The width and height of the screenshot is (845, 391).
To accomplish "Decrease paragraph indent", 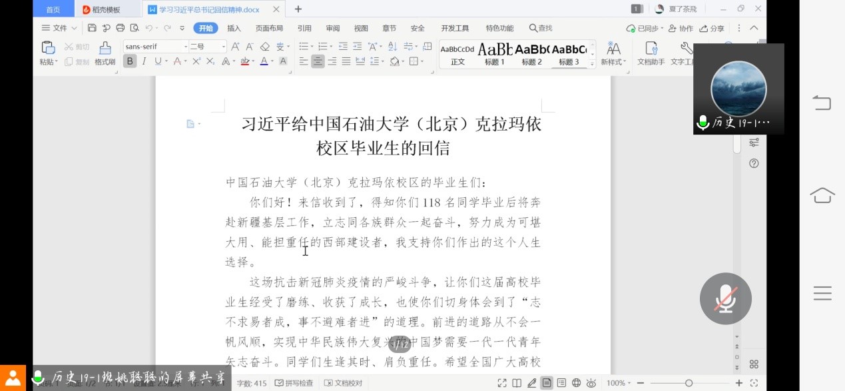I will (343, 47).
